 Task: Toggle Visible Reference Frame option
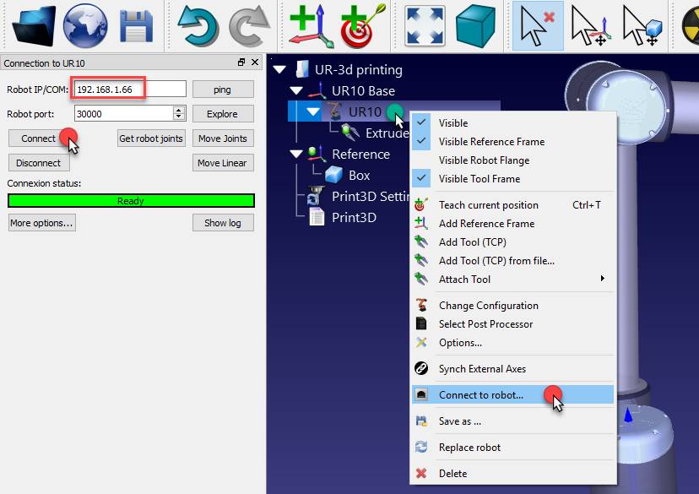491,142
